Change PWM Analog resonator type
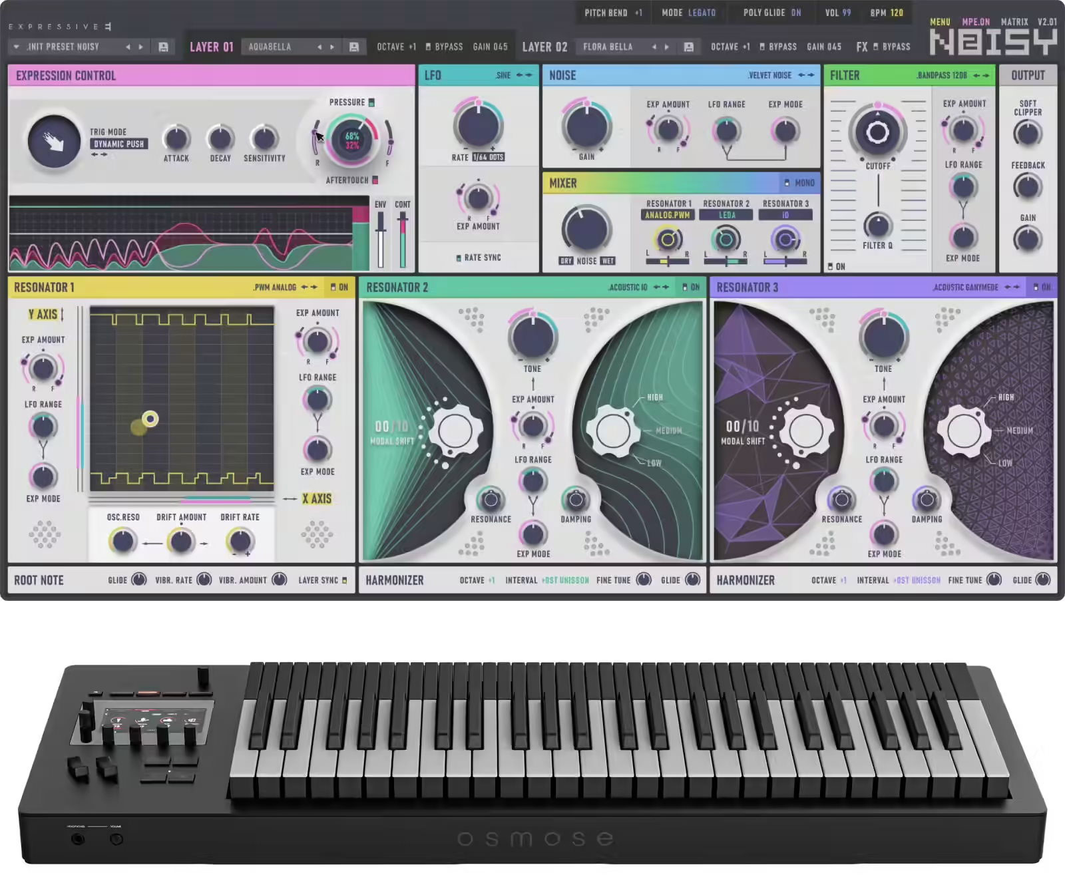Viewport: 1065px width, 875px height. (286, 287)
